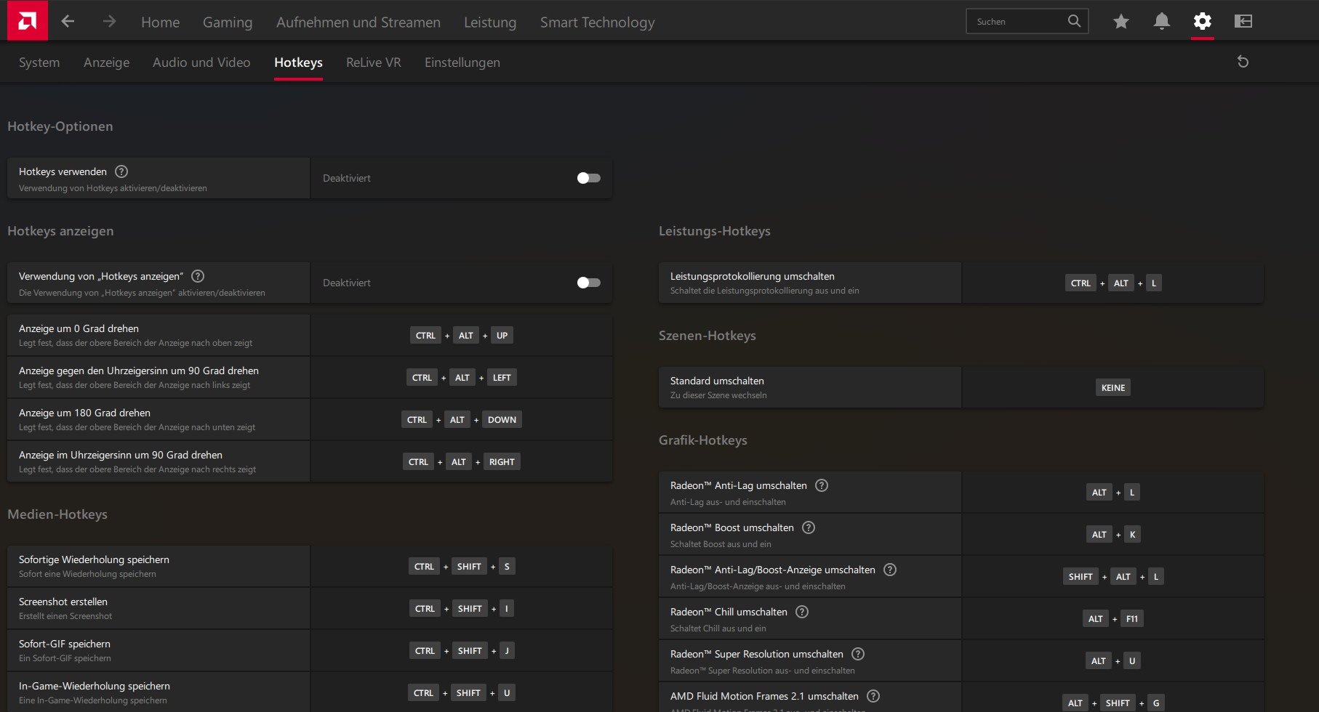The height and width of the screenshot is (712, 1319).
Task: Switch to the ReLive VR subtab
Action: (374, 62)
